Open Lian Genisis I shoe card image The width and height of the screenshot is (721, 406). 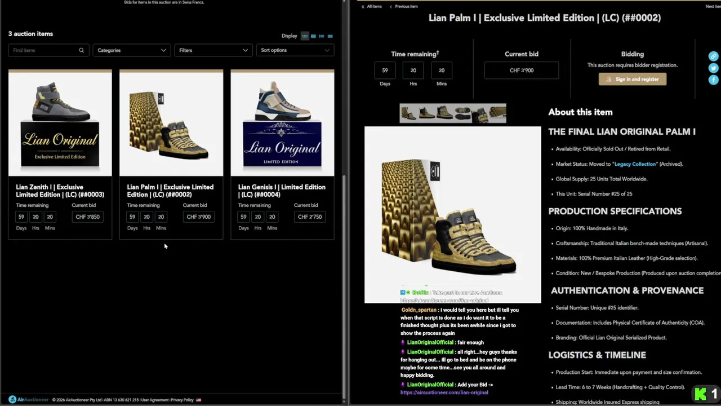pyautogui.click(x=282, y=123)
